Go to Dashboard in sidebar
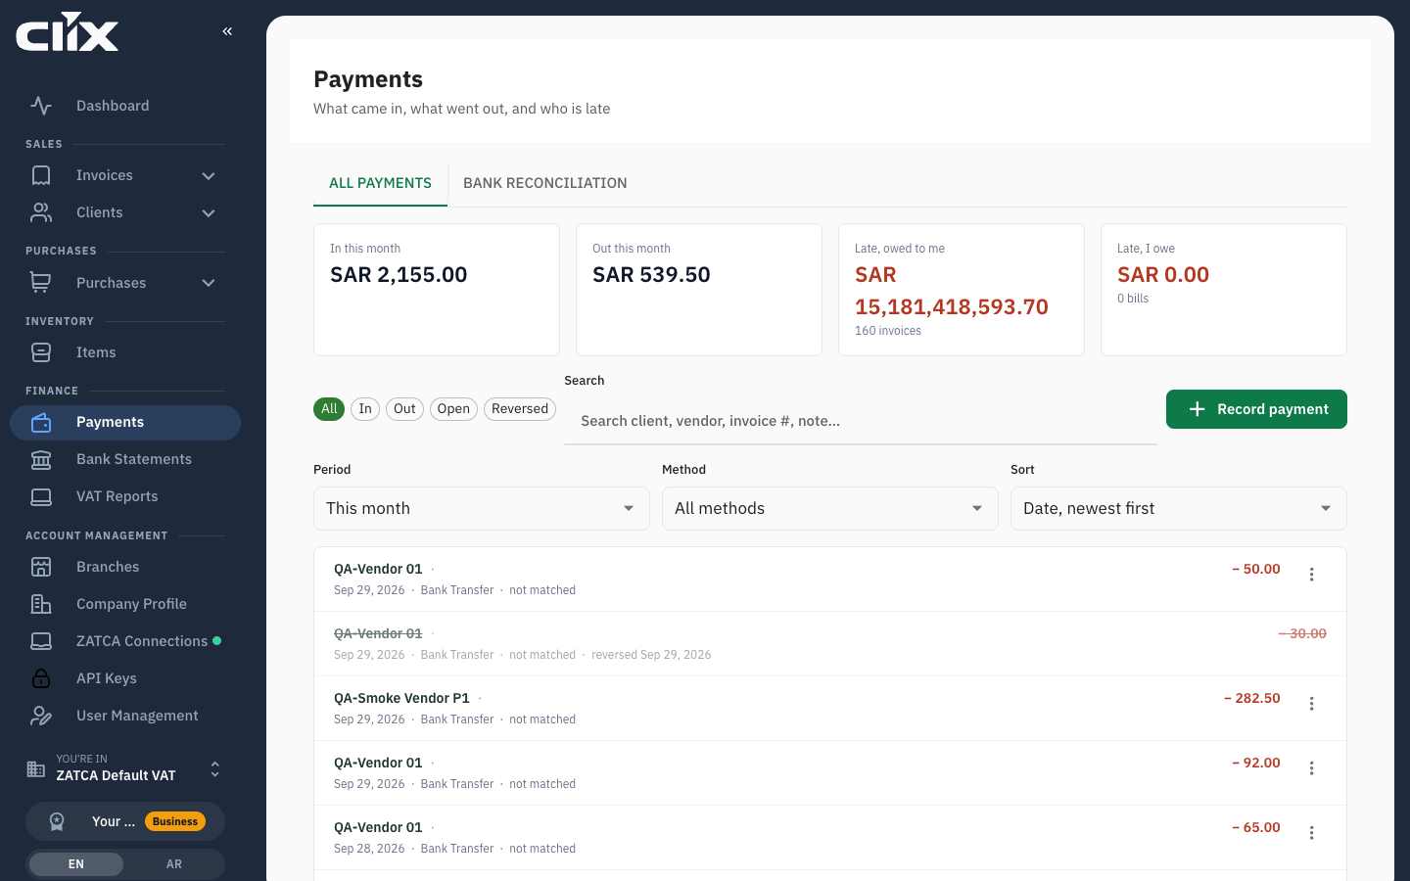 125,106
